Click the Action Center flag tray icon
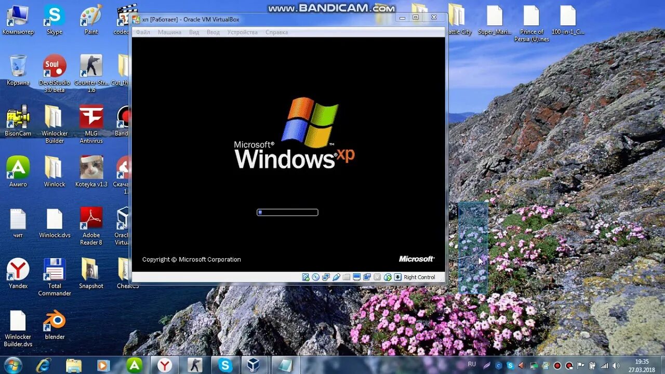 click(581, 366)
